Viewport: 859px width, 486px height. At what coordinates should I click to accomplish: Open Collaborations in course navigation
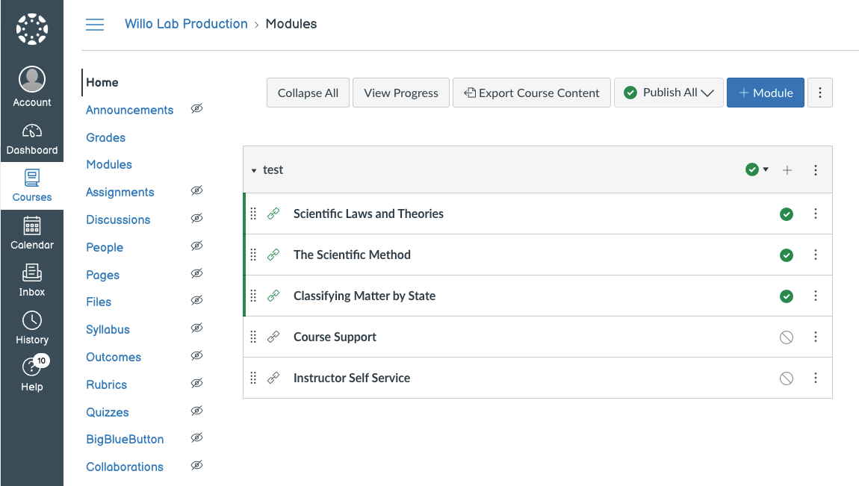tap(124, 467)
